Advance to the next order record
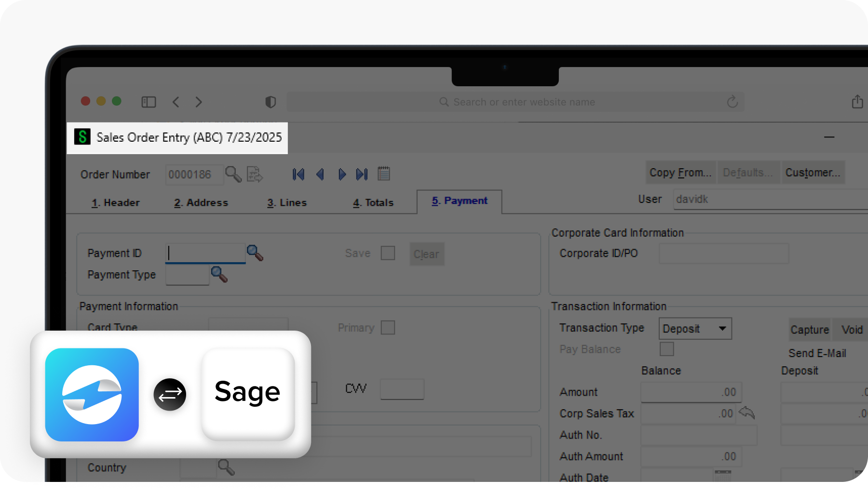The width and height of the screenshot is (868, 493). click(342, 174)
